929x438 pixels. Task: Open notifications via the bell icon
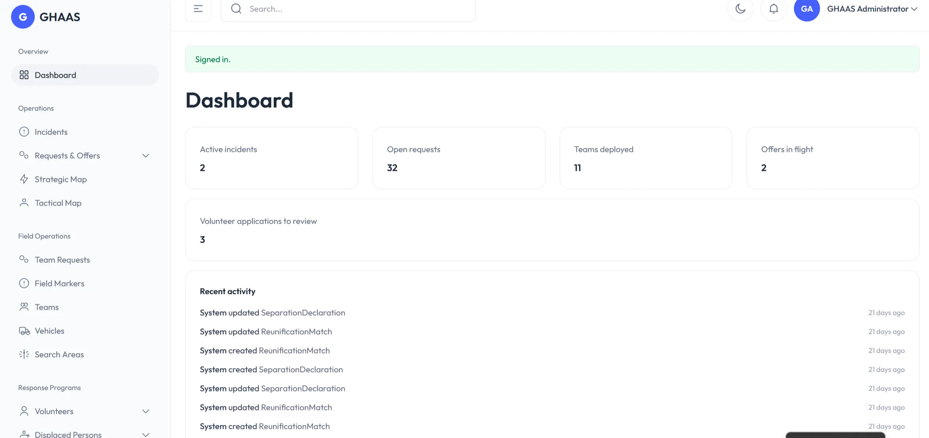click(x=774, y=9)
